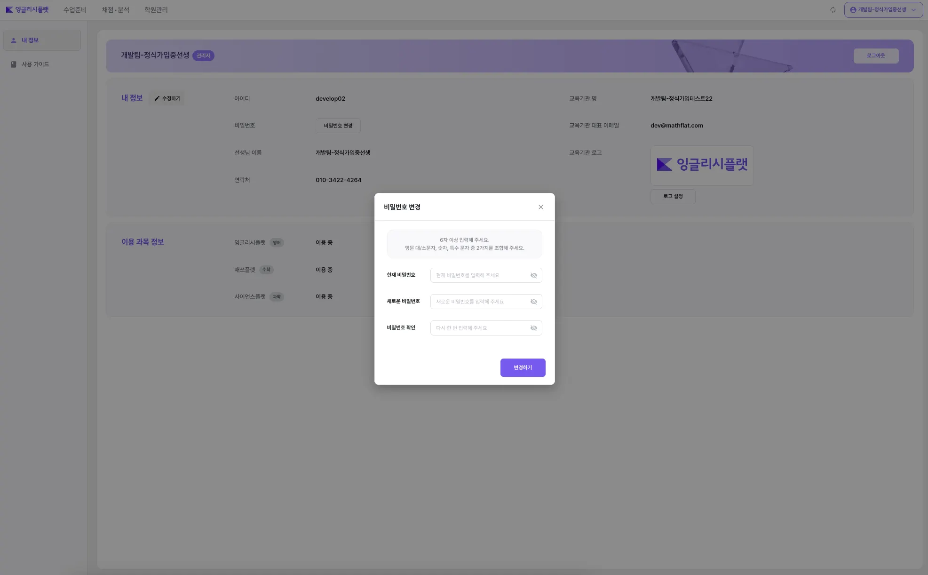The image size is (928, 575).
Task: Focus the 현재 비밀번호 input field
Action: pyautogui.click(x=479, y=276)
